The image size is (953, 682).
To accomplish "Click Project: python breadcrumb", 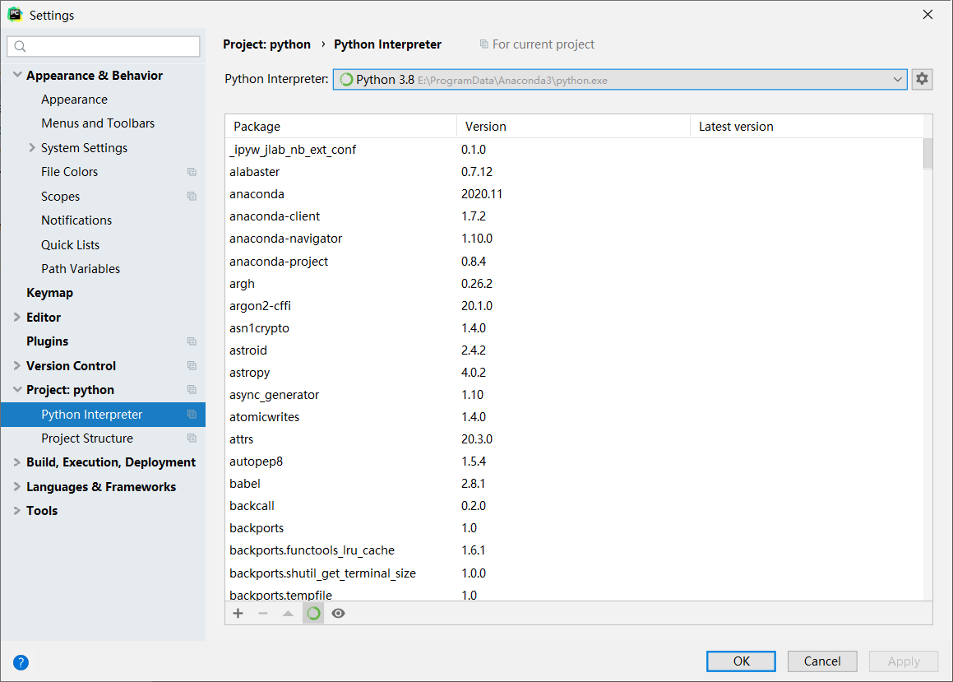I will click(266, 44).
